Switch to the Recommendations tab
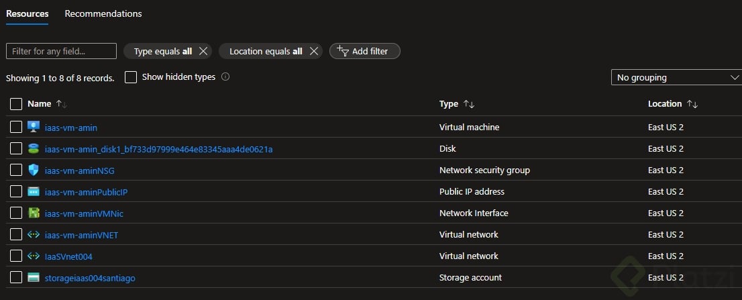The width and height of the screenshot is (742, 300). (103, 13)
